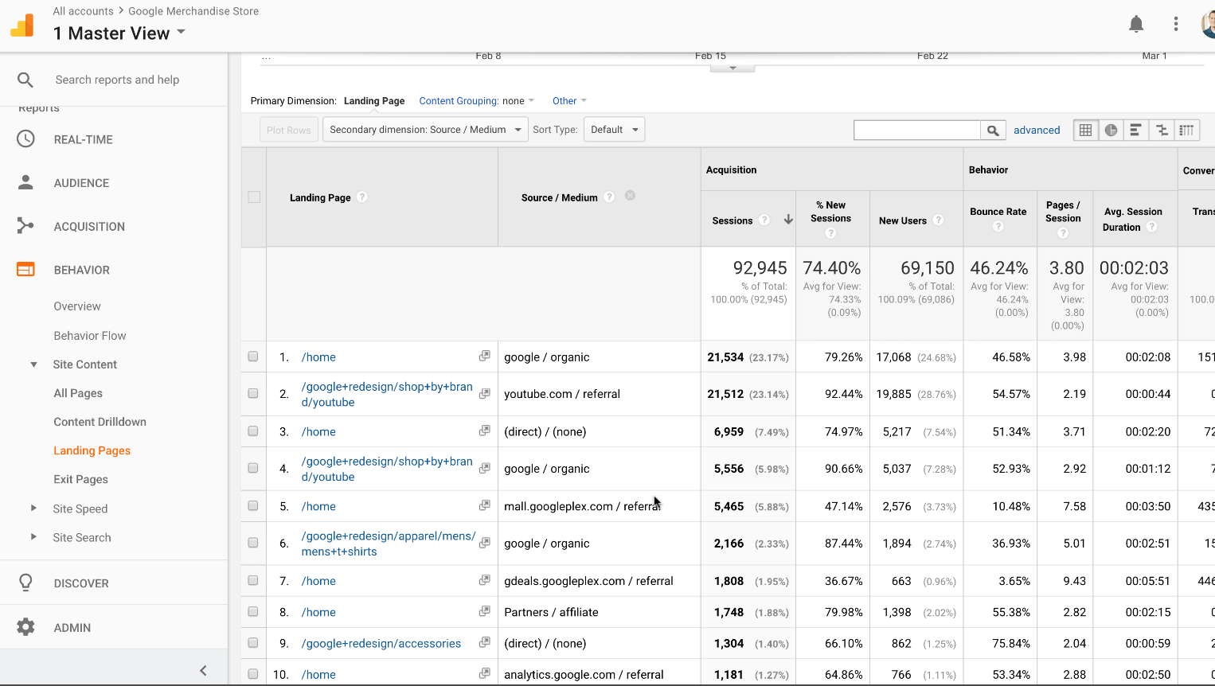Open the Overview report

point(77,306)
